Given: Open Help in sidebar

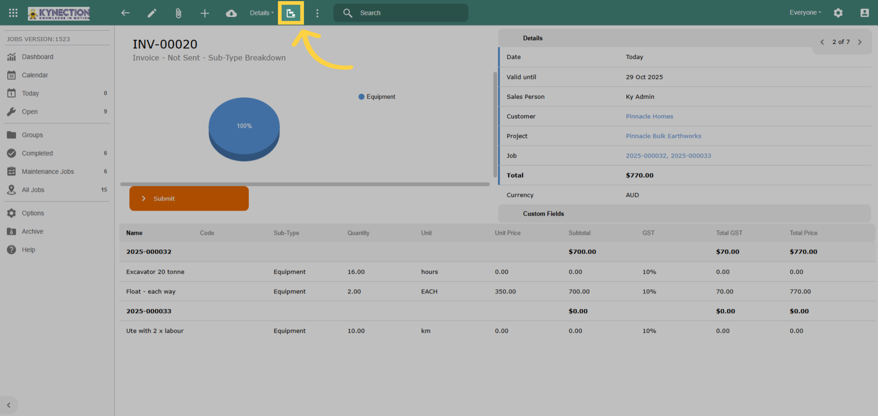Looking at the screenshot, I should [57, 250].
